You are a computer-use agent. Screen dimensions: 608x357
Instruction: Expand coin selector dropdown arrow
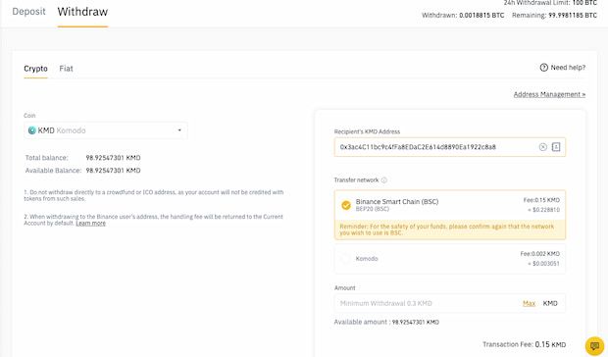pyautogui.click(x=179, y=130)
